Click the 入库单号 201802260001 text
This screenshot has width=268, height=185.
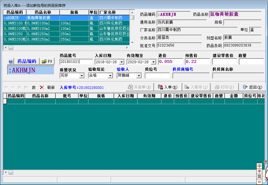click(82, 87)
